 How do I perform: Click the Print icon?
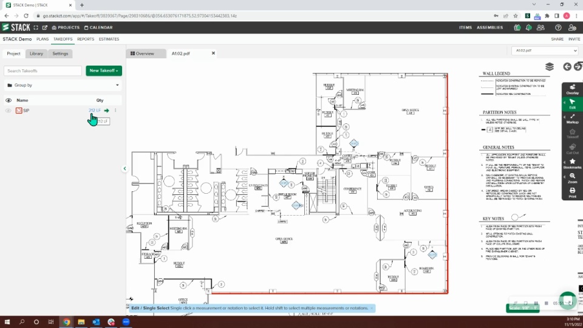[x=572, y=193]
